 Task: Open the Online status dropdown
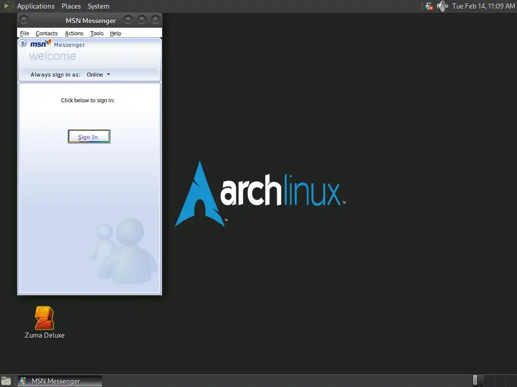98,75
